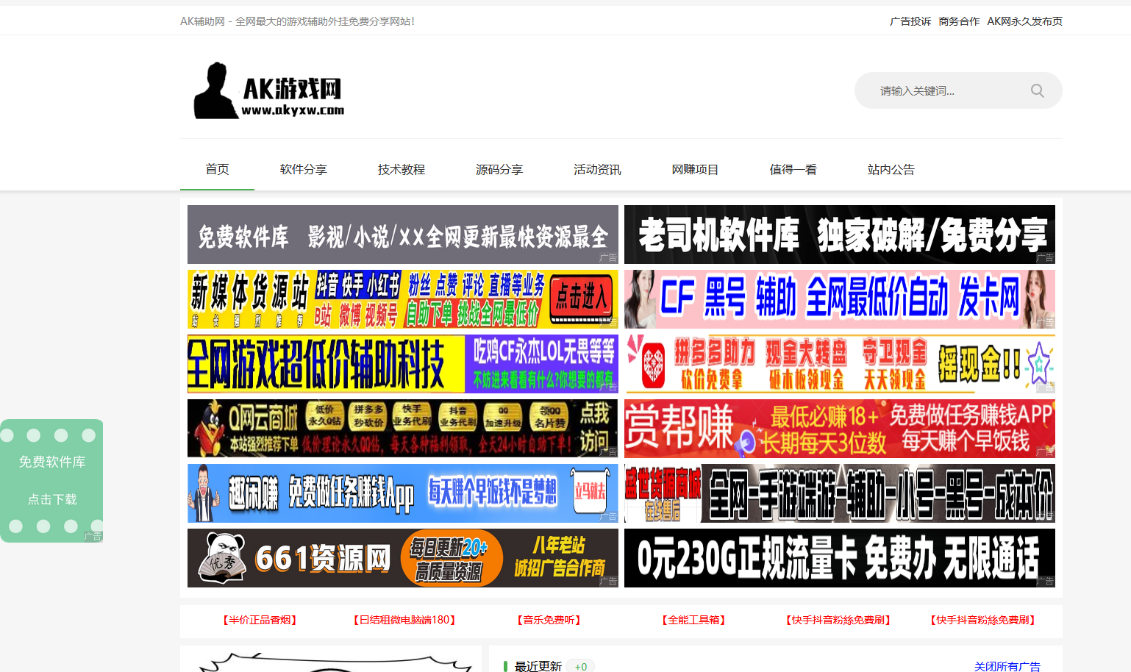Open the 首页 navigation tab

tap(217, 169)
